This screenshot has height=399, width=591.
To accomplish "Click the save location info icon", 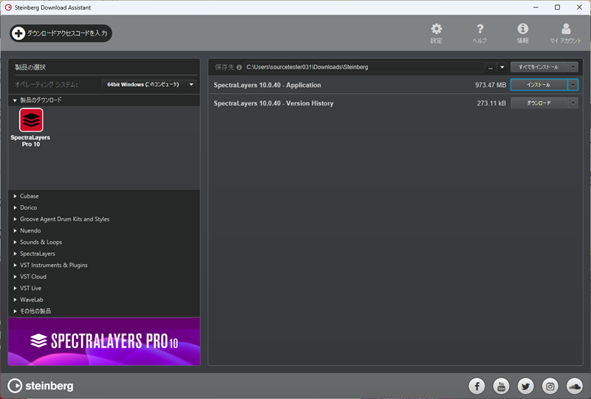I will 239,67.
